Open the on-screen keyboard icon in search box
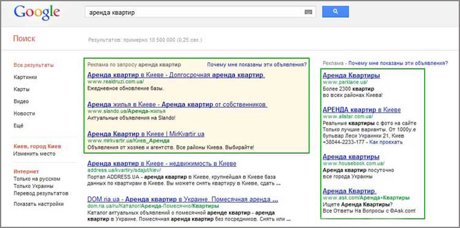The image size is (460, 228). (x=308, y=12)
